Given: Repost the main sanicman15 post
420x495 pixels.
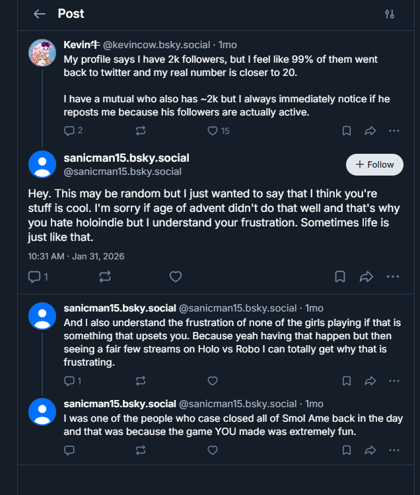Looking at the screenshot, I should (105, 277).
